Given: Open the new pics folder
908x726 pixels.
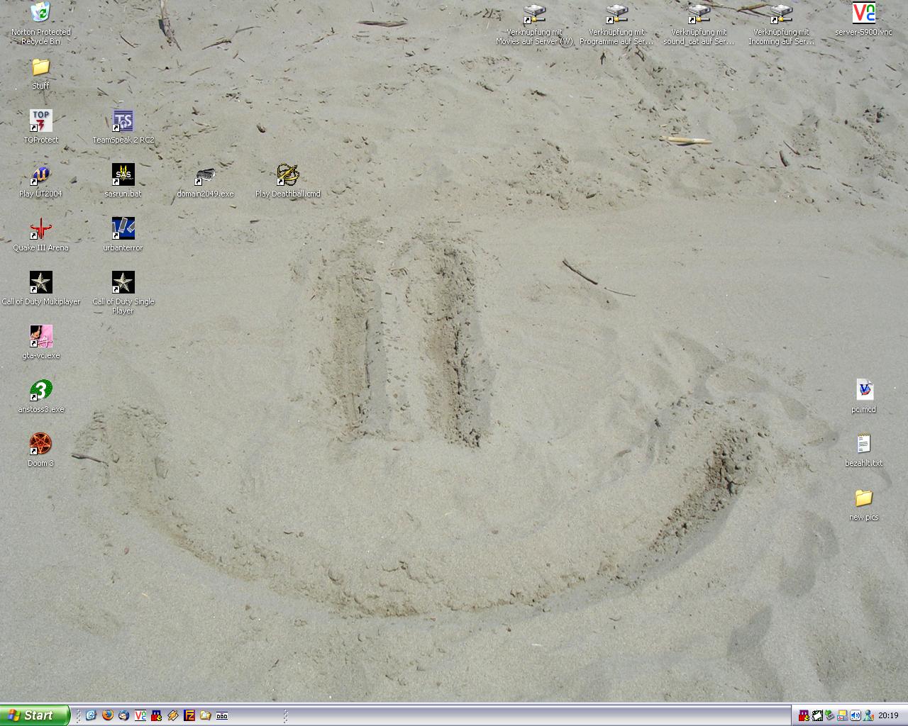Looking at the screenshot, I should pos(863,498).
